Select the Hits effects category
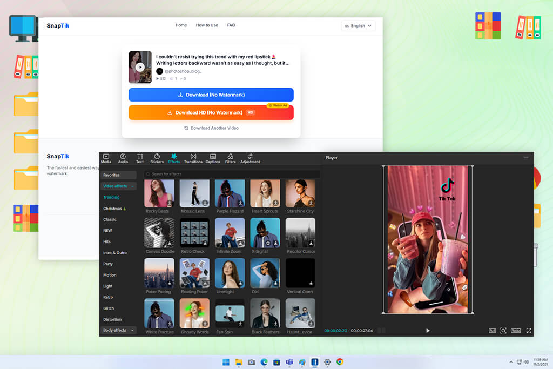Screen dimensions: 553x369 pos(106,241)
